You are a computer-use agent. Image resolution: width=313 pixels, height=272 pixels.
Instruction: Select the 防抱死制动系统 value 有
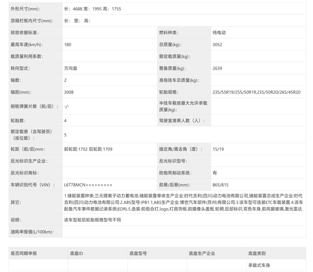pyautogui.click(x=215, y=173)
